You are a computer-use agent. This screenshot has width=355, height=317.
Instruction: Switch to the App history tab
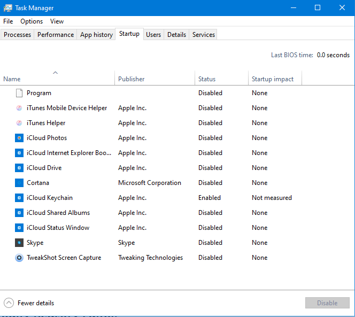click(x=96, y=35)
